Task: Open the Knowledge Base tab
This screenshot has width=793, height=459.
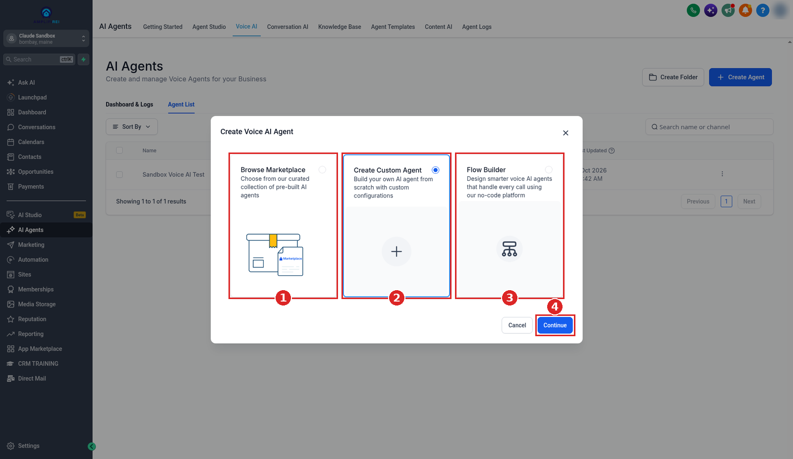Action: coord(340,27)
